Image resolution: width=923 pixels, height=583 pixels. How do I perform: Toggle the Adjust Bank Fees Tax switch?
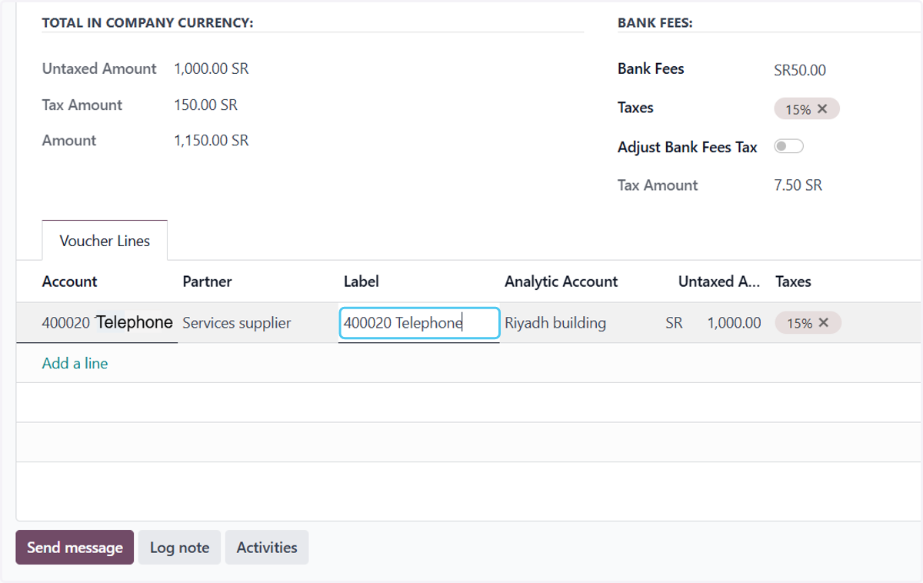[788, 146]
